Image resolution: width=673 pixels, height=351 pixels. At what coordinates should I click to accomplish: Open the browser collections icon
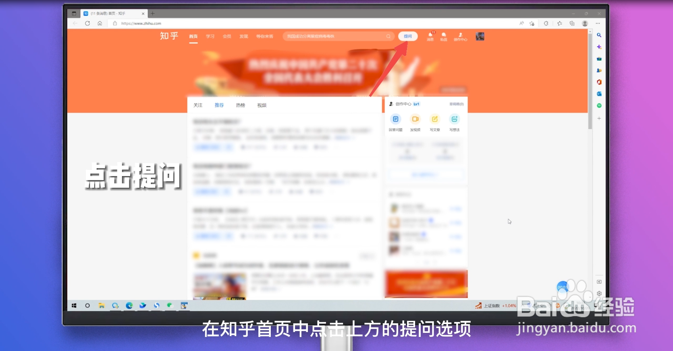[572, 23]
